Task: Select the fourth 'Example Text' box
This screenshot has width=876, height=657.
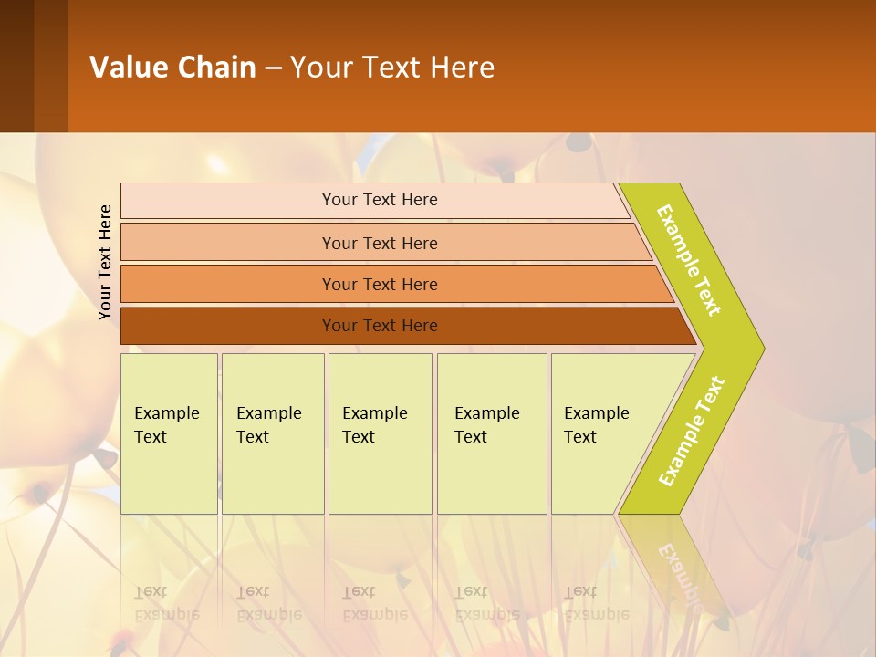Action: 491,433
